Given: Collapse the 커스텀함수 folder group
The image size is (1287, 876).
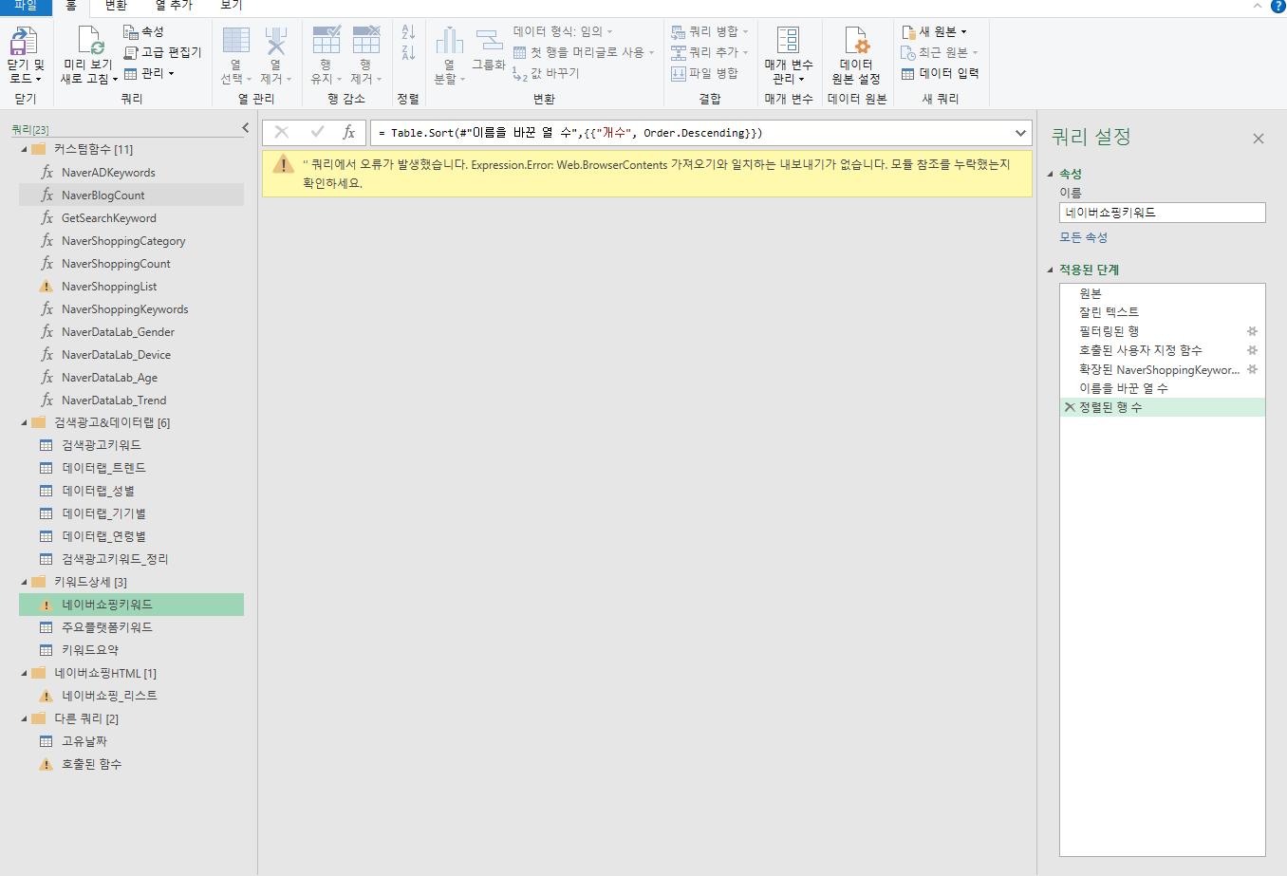Looking at the screenshot, I should [25, 150].
